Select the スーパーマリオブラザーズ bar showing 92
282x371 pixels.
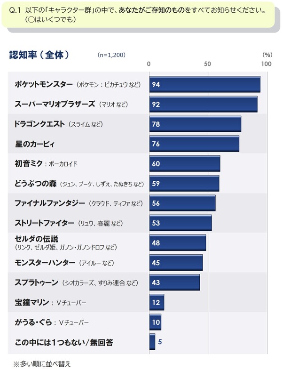[x=204, y=104]
